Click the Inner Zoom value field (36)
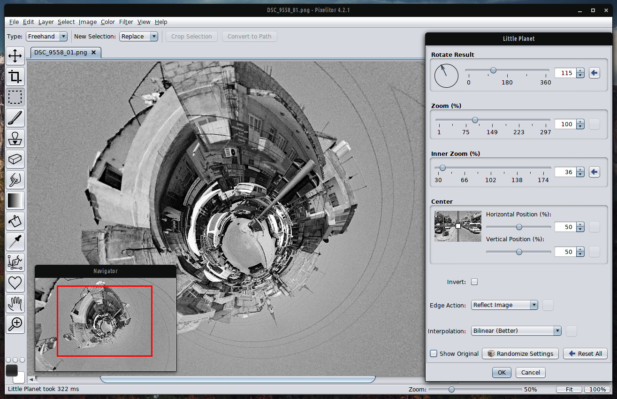The width and height of the screenshot is (617, 399). click(x=565, y=172)
